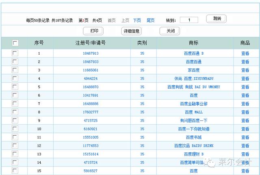Open trademark 百度一下你就知道
The height and width of the screenshot is (175, 260).
[x=194, y=129]
